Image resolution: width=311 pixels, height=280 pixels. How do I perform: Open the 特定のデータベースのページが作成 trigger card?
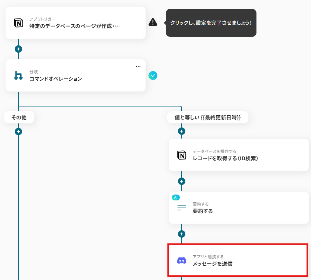76,23
